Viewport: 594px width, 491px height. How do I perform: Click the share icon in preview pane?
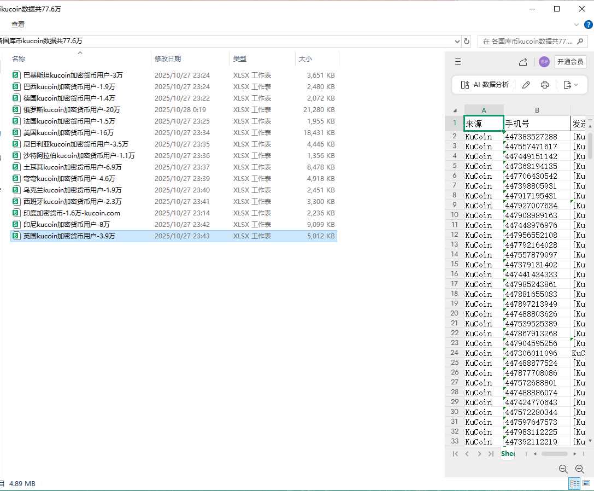tap(523, 62)
